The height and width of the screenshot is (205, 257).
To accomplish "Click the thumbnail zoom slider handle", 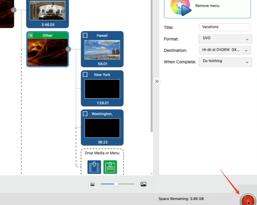I will coord(116,184).
